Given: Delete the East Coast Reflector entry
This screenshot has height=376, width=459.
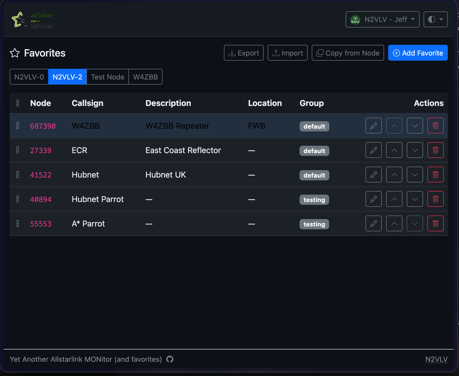Looking at the screenshot, I should click(x=435, y=150).
